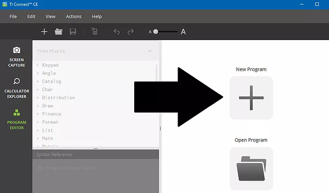Select the Program Editor workspace

16,119
